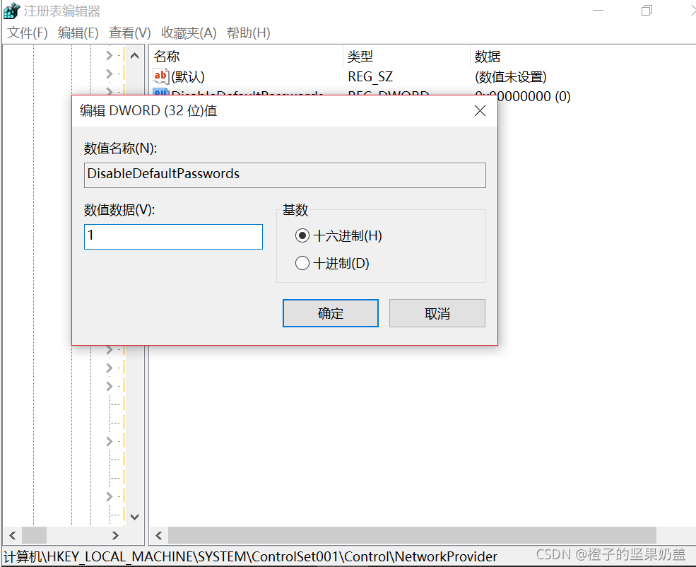
Task: Close the 编辑 DWORD dialog with the X
Action: click(480, 111)
